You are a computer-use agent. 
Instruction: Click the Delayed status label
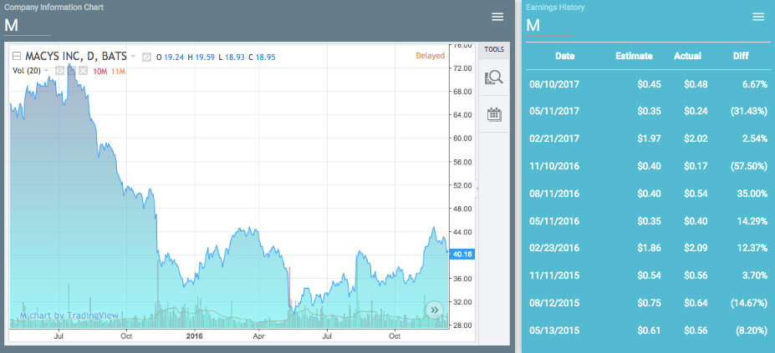(x=430, y=56)
